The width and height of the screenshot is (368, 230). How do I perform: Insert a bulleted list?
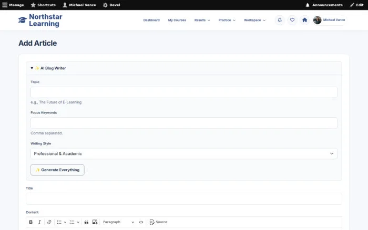[x=59, y=222]
